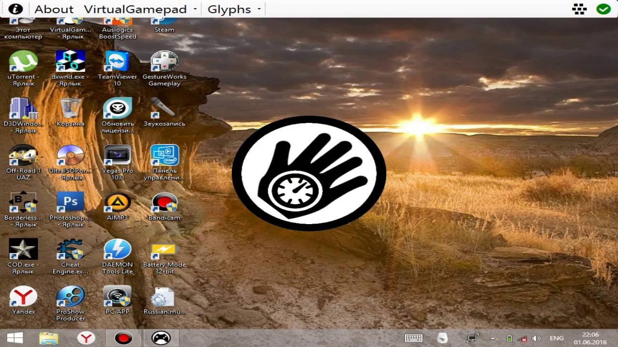Open the volume speaker icon
This screenshot has height=347, width=618.
tap(536, 338)
